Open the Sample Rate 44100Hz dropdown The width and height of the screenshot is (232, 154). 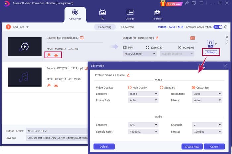pos(143,132)
